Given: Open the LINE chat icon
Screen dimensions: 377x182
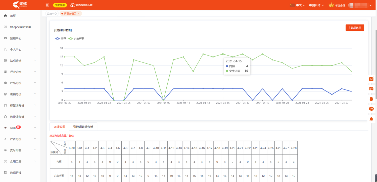Looking at the screenshot, I should [371, 109].
